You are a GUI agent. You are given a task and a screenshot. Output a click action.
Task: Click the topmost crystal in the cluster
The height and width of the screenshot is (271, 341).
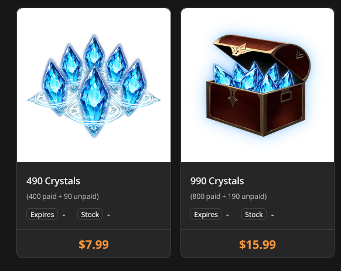tap(94, 52)
